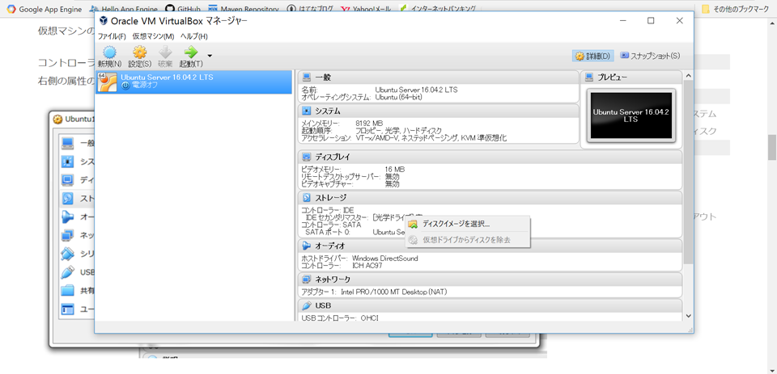Select System chip icon in background settings dialog
This screenshot has width=777, height=374.
click(x=67, y=162)
